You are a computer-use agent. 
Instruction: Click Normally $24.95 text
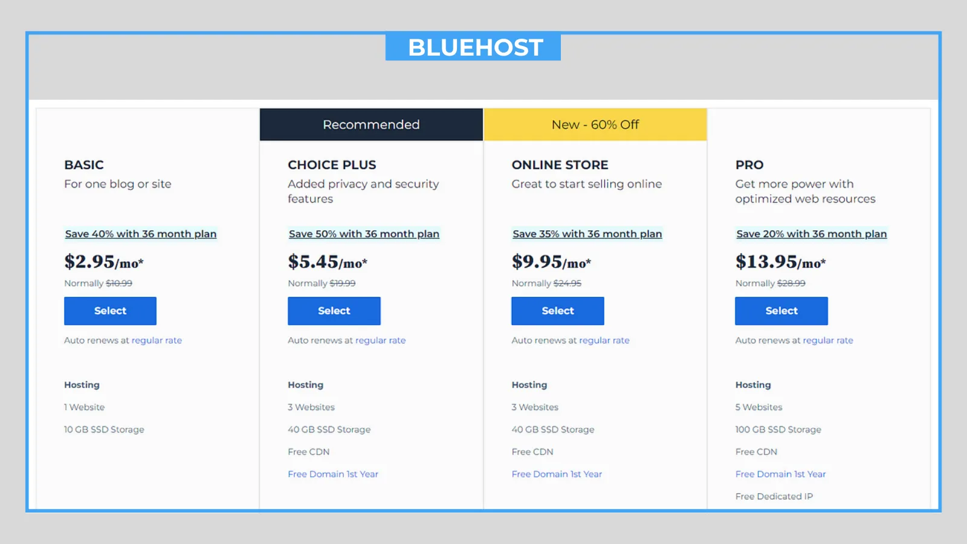pos(546,283)
